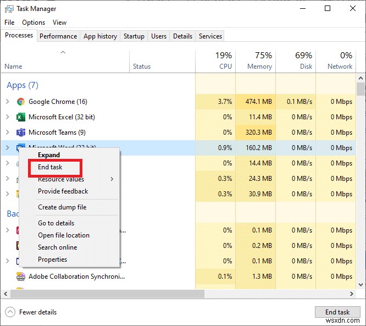Switch to the Services tab

[210, 36]
